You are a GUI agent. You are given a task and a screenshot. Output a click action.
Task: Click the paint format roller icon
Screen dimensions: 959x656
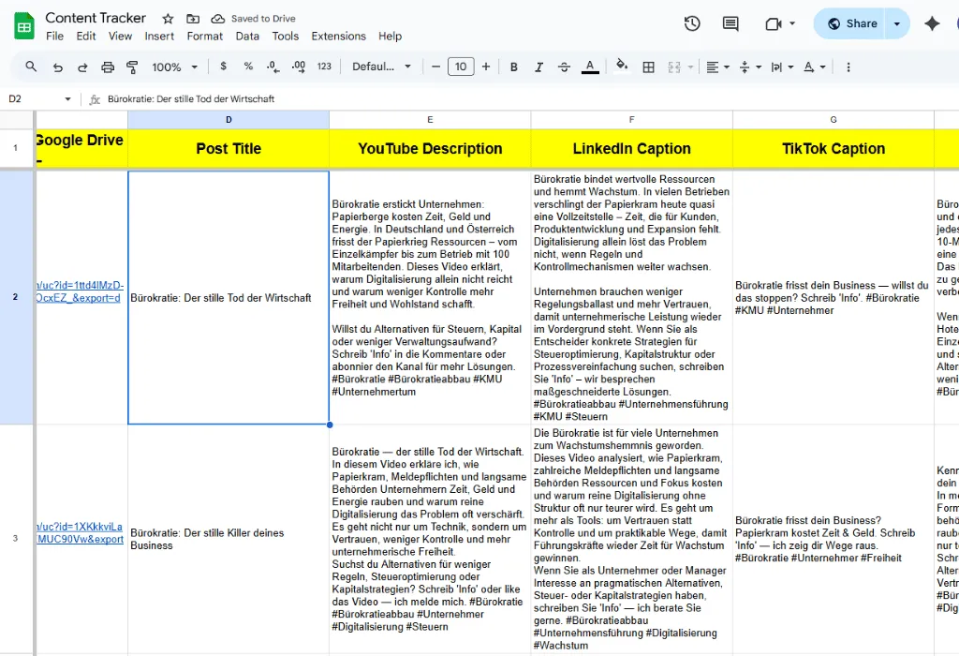point(132,67)
